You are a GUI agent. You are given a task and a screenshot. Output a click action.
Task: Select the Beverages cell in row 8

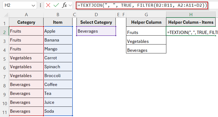(26, 84)
